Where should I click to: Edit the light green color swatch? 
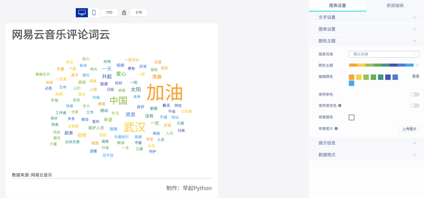coord(366,77)
